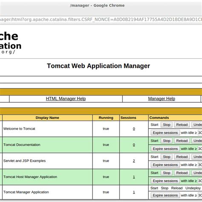202x202 pixels.
Task: Open the Manager Help link
Action: [x=162, y=99]
